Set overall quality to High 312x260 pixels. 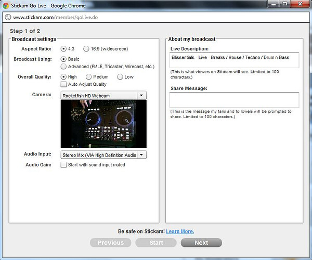pos(63,77)
